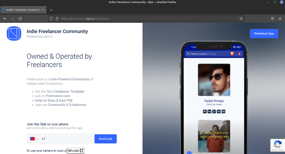Click the site security padlock icon

[x=57, y=19]
